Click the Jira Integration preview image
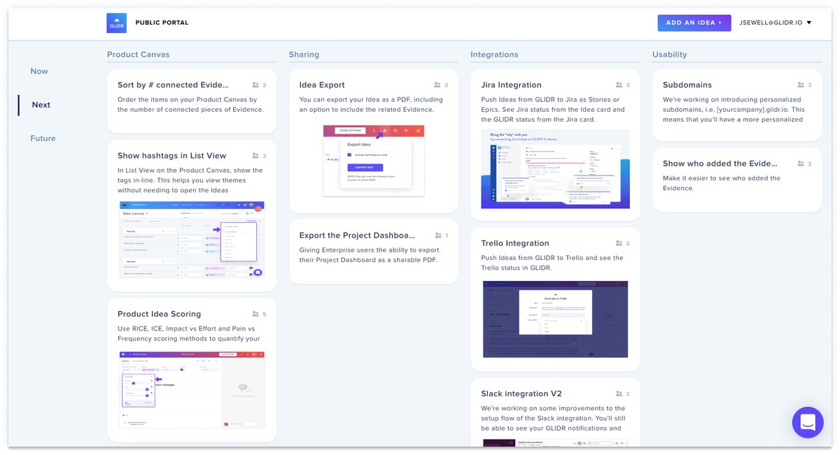The width and height of the screenshot is (840, 455). click(x=556, y=169)
